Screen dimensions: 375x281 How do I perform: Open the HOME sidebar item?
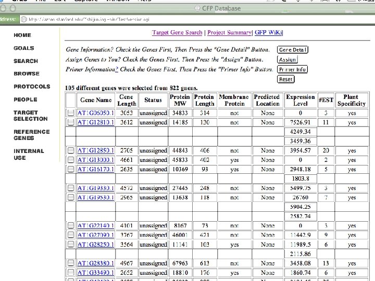click(x=22, y=35)
